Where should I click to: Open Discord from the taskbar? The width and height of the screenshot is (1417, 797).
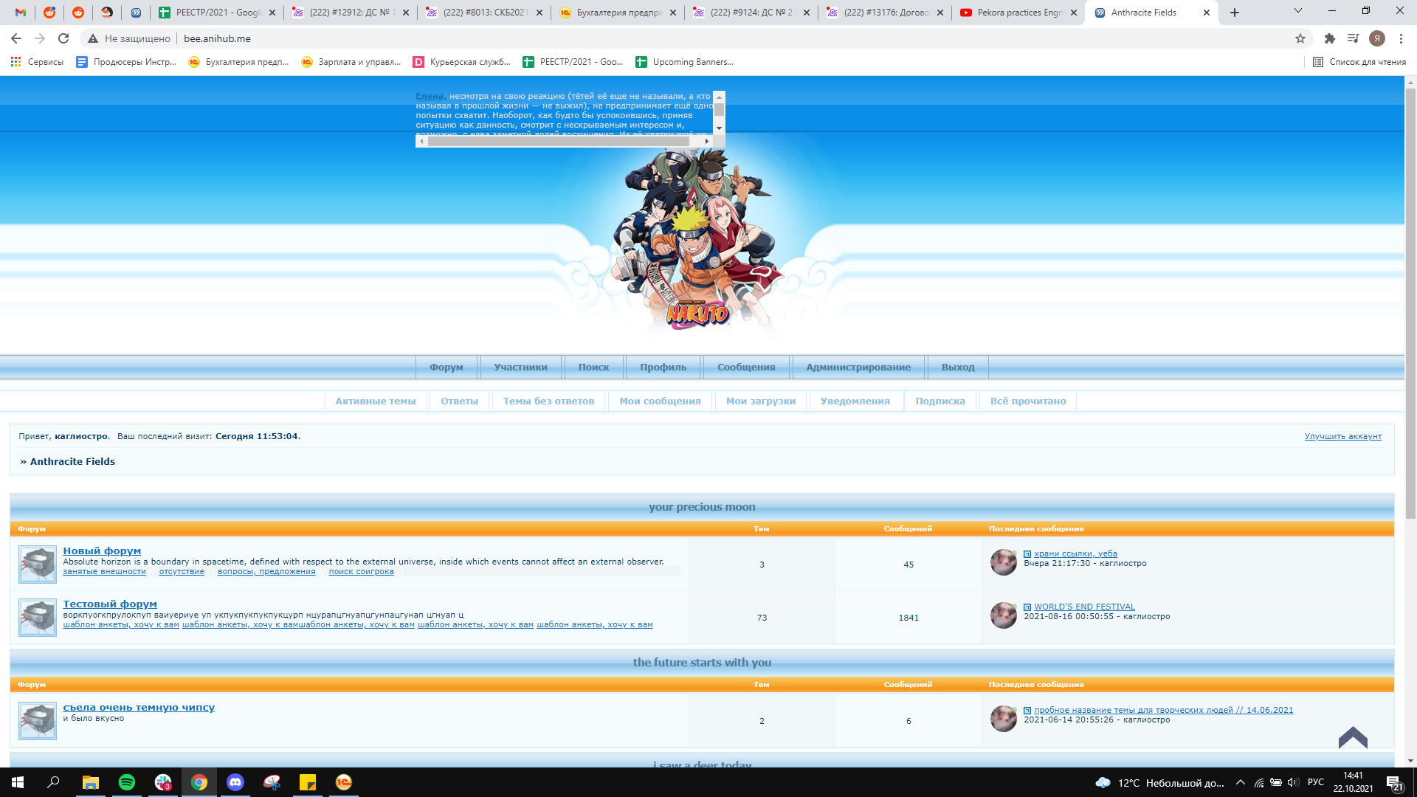(235, 782)
